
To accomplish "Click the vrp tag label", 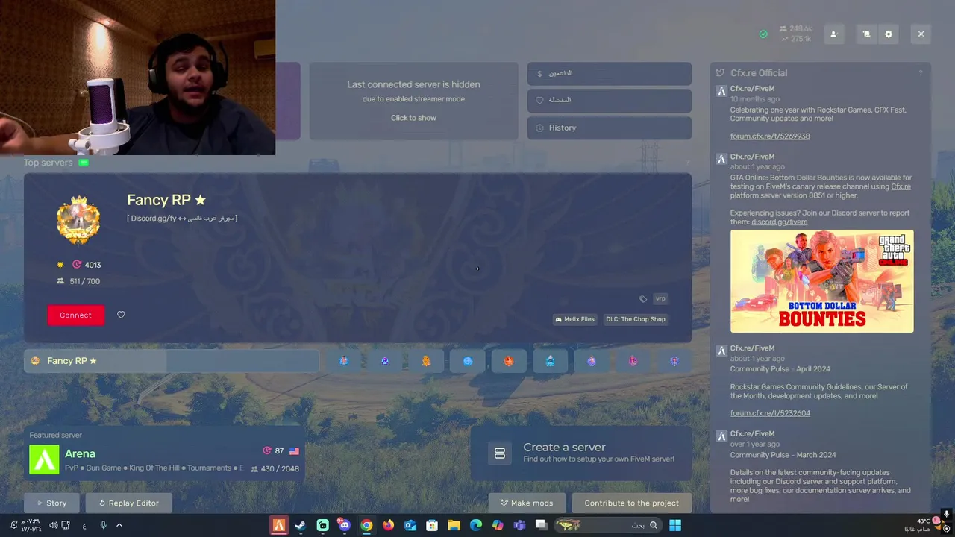I will 660,298.
